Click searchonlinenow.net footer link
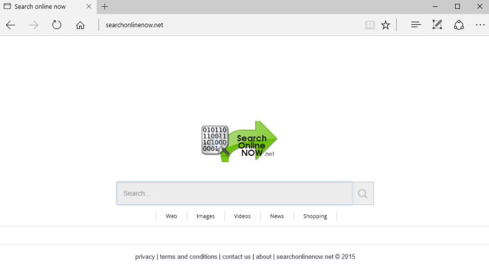The image size is (489, 271). (x=305, y=256)
